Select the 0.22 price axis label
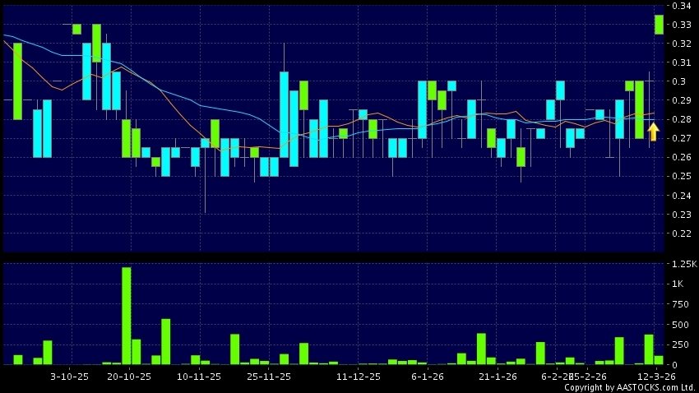The image size is (699, 393). click(x=679, y=233)
